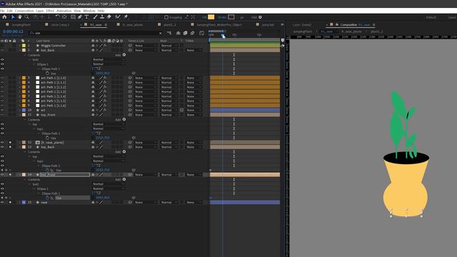Viewport: 457px width, 257px height.
Task: Expand the vase layer twirl arrow
Action: pyautogui.click(x=20, y=202)
